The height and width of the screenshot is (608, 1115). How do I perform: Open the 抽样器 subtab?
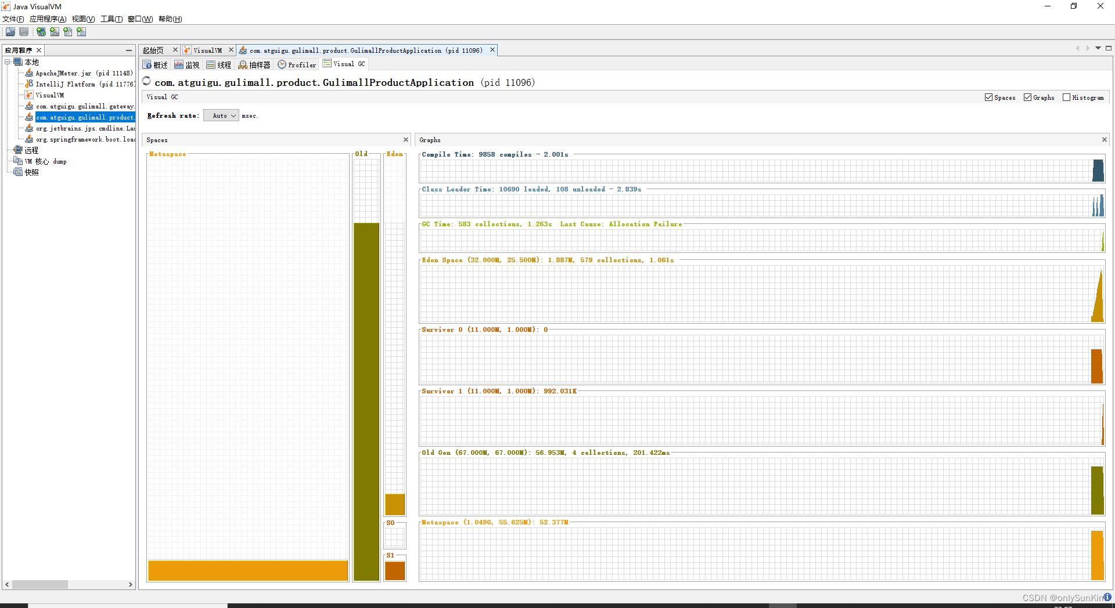(254, 65)
